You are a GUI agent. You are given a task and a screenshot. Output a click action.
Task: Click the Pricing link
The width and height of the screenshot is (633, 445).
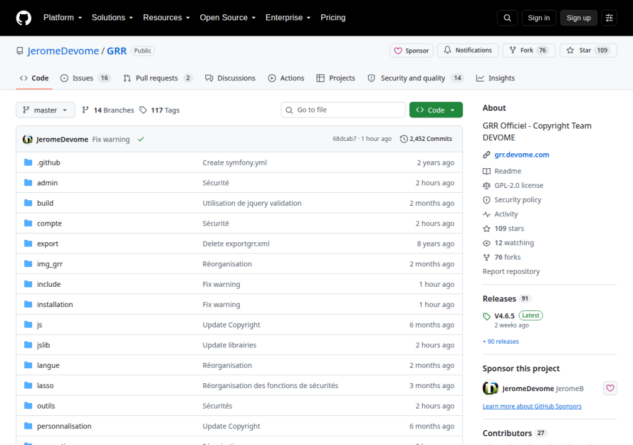(x=333, y=18)
